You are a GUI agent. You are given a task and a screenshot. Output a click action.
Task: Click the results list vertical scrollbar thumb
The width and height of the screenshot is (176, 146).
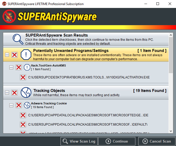coord(171,55)
